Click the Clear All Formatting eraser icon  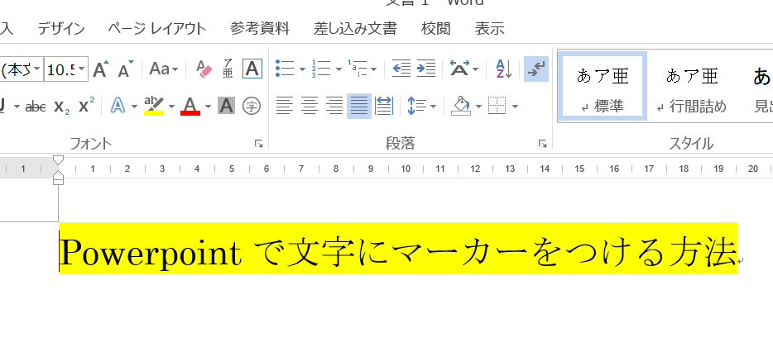click(204, 69)
